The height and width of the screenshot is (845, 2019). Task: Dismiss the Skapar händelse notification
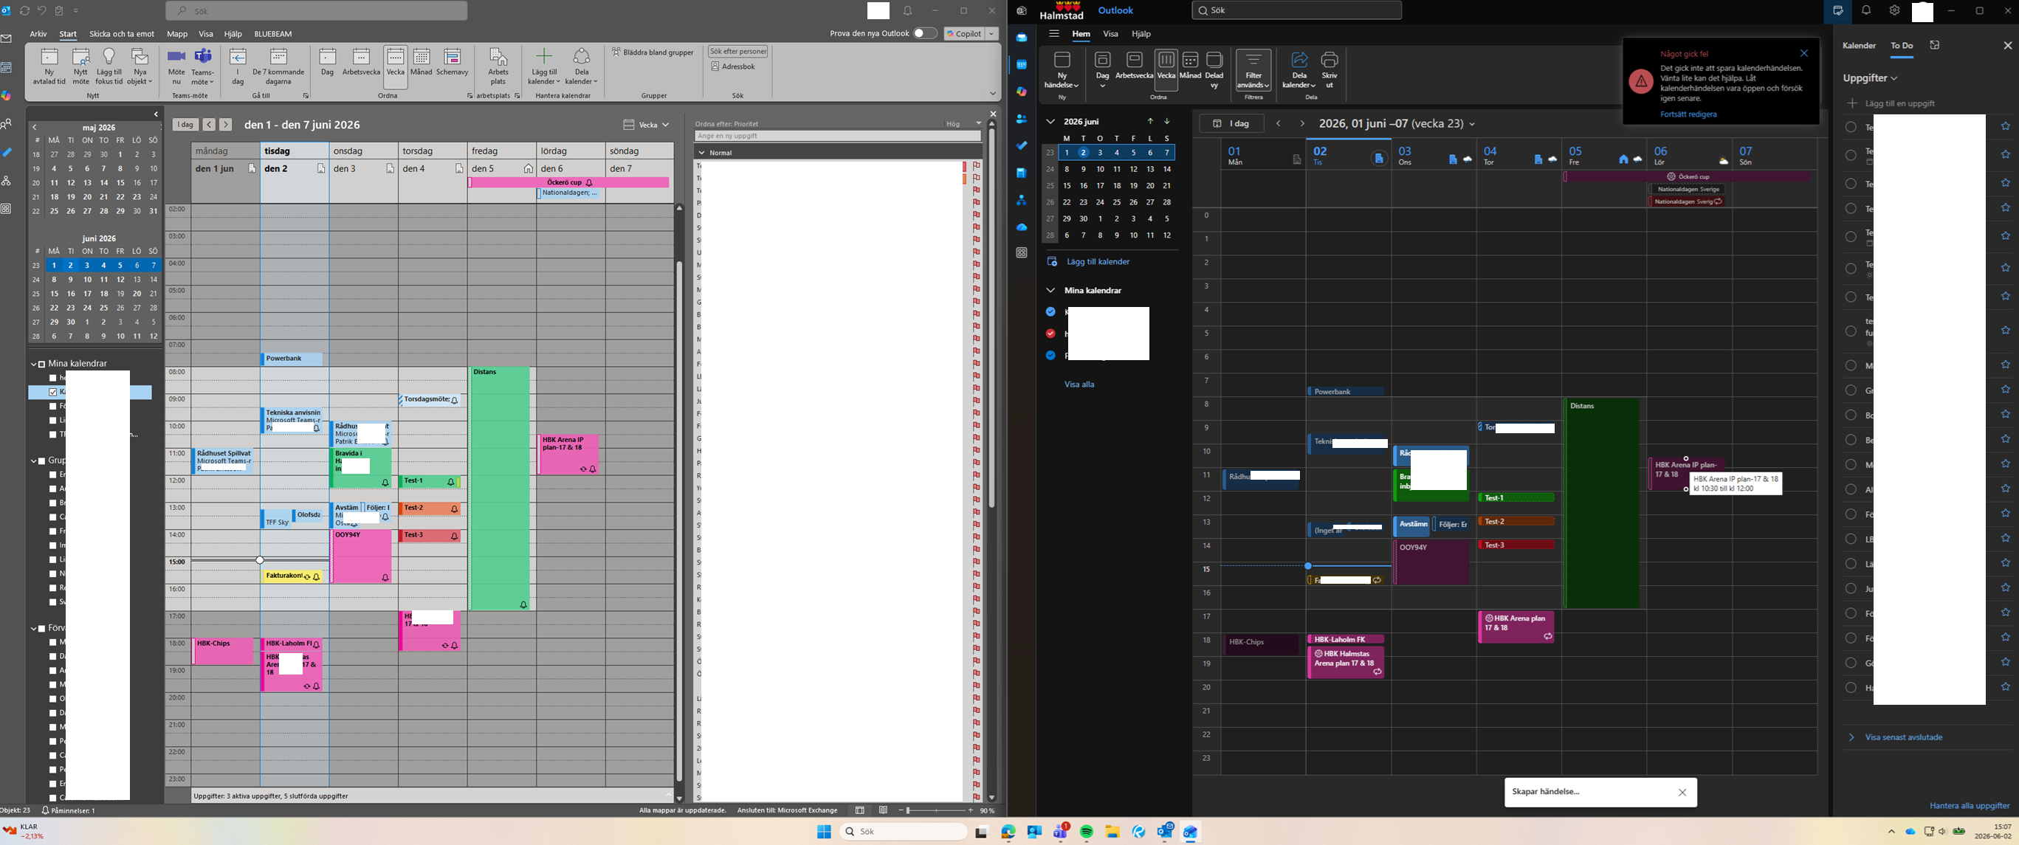(x=1682, y=792)
